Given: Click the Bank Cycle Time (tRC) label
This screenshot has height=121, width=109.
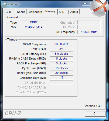Looking at the screenshot, I should 32,73.
